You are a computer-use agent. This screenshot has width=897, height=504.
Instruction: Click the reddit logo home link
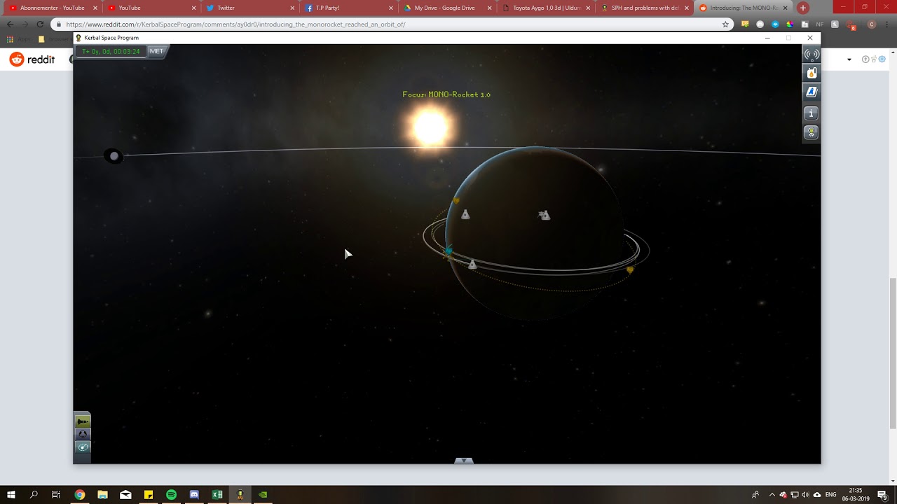point(32,59)
